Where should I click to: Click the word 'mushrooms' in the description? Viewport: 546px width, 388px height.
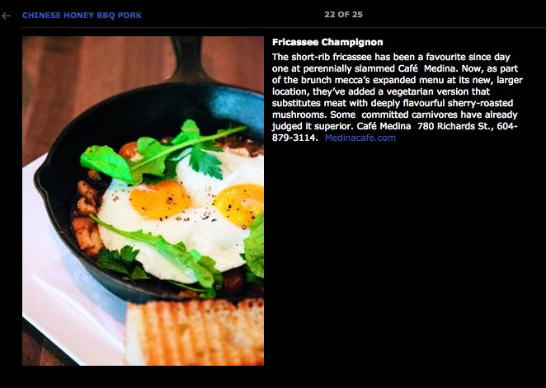pos(299,115)
